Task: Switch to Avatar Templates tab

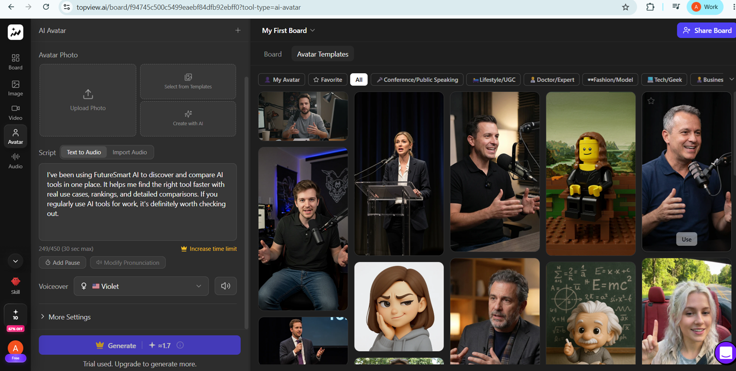Action: [323, 54]
